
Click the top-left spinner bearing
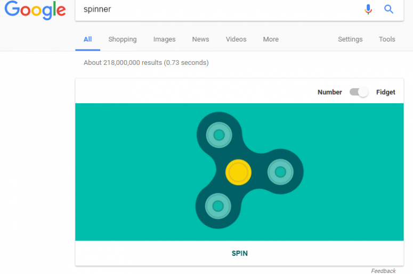click(219, 135)
